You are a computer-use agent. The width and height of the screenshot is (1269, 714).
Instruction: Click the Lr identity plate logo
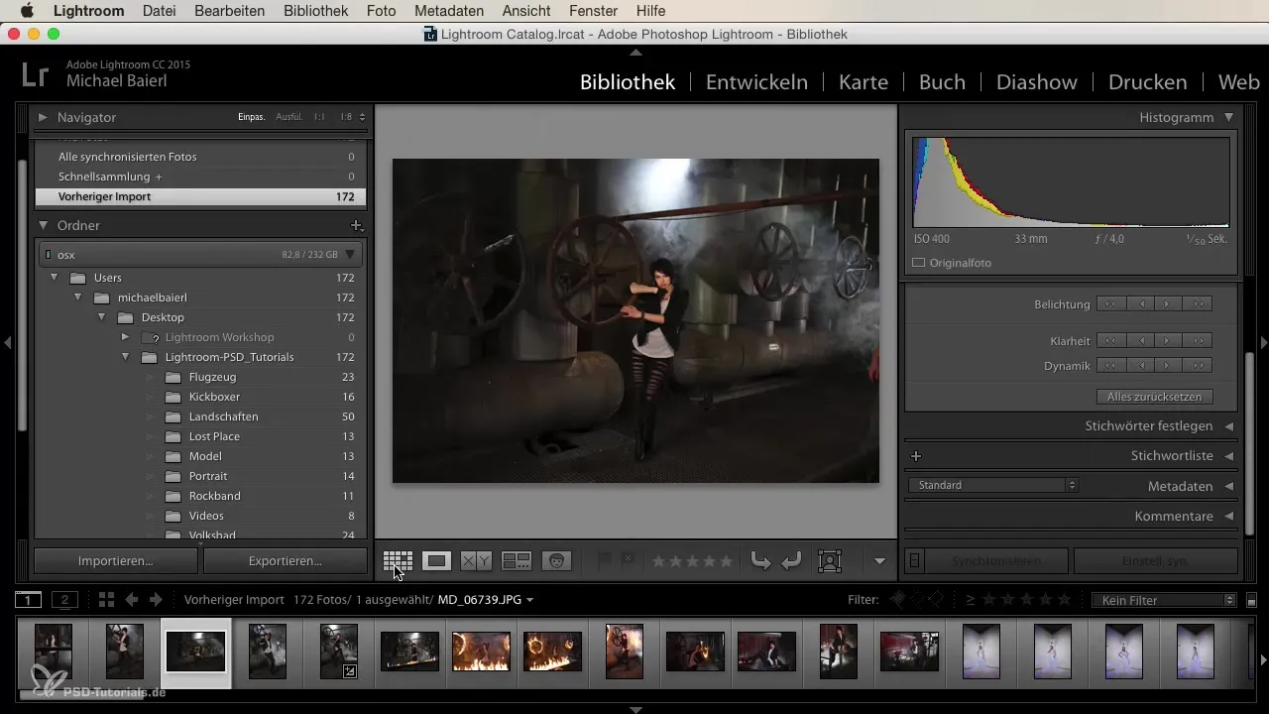(x=36, y=75)
